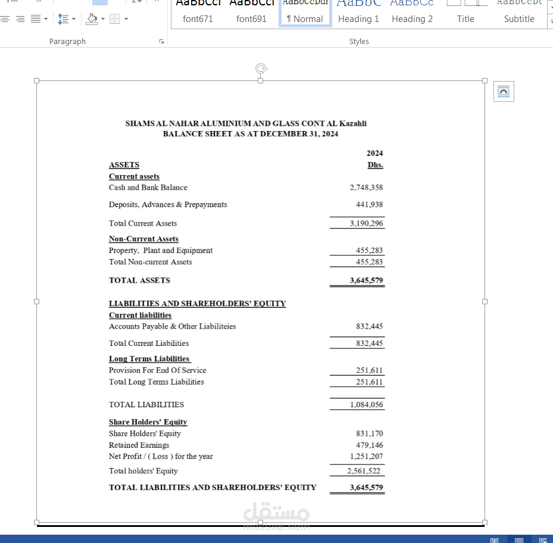Image resolution: width=553 pixels, height=543 pixels.
Task: Open the Paragraph settings dialog launcher
Action: point(161,42)
